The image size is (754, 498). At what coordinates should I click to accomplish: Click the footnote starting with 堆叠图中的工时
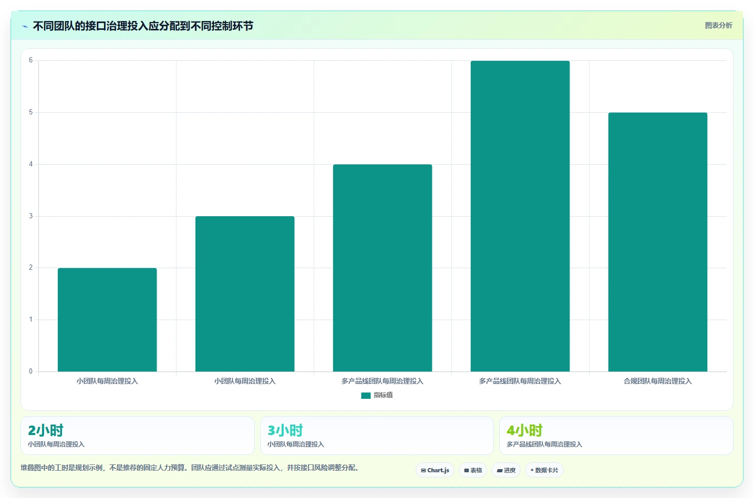(191, 468)
